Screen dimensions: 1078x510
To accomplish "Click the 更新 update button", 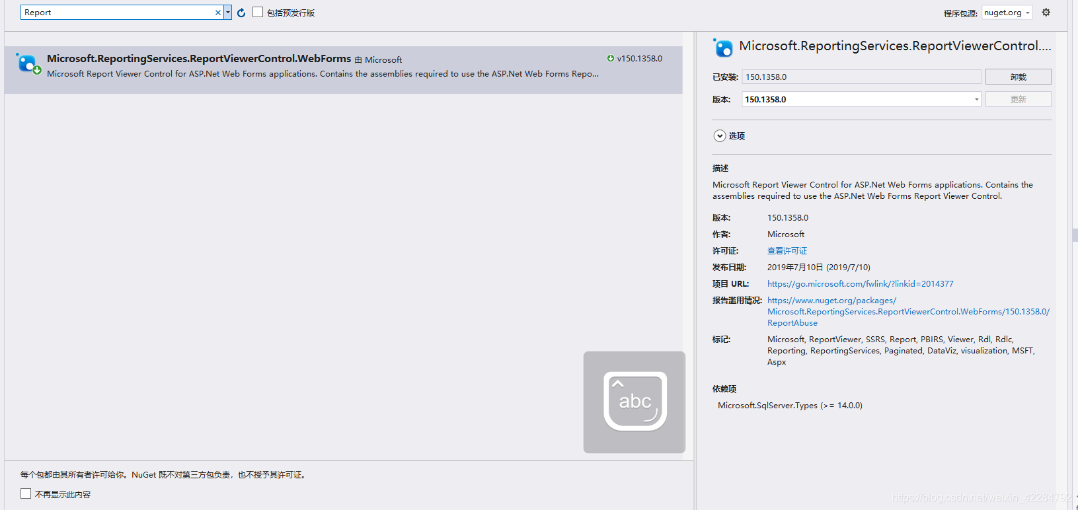I will click(x=1018, y=99).
